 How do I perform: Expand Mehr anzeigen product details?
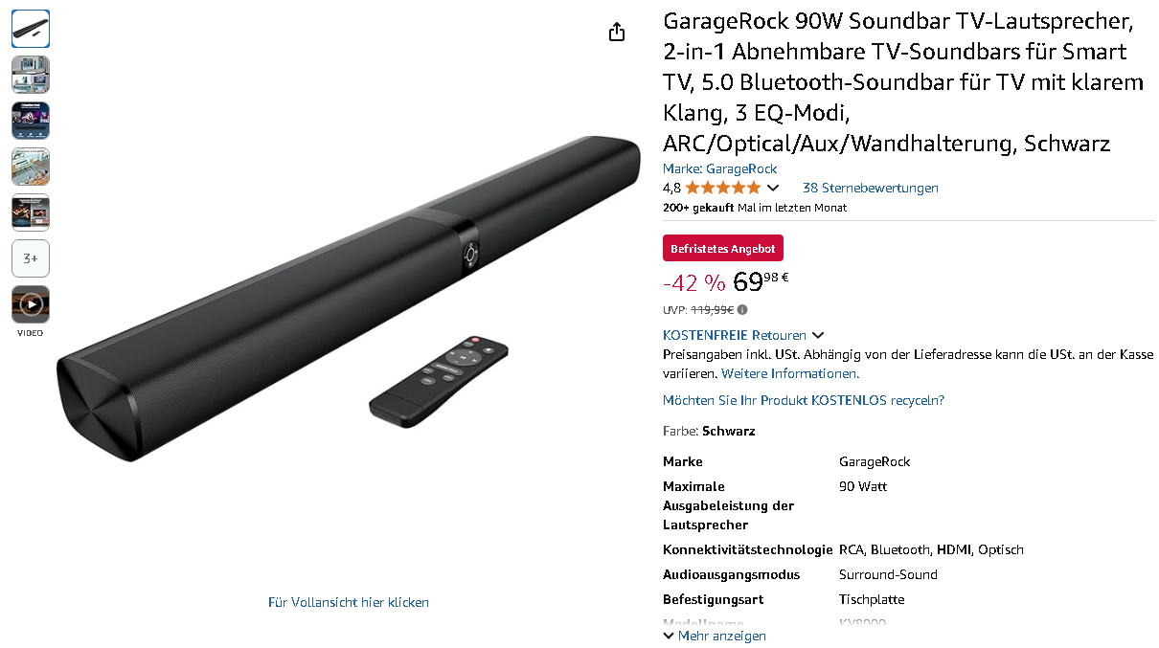coord(715,636)
